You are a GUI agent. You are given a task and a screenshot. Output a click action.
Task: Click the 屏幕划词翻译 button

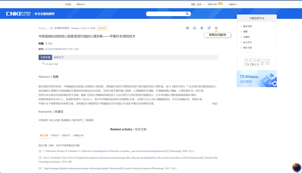218,35
